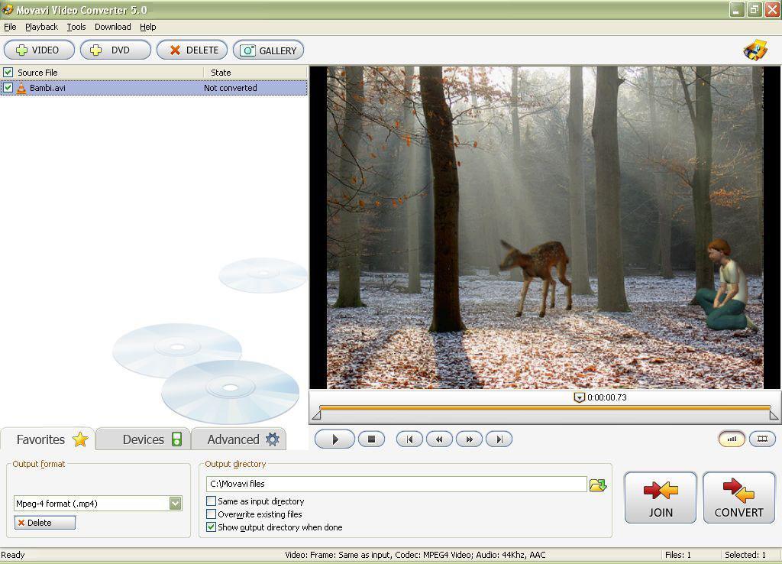Open the output format dropdown
This screenshot has width=782, height=564.
point(174,503)
